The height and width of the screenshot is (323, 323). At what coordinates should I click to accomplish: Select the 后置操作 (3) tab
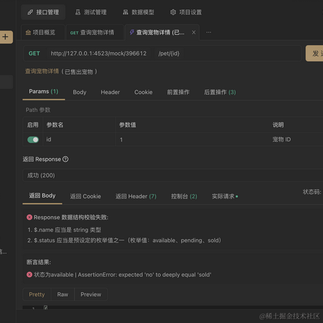[x=220, y=92]
